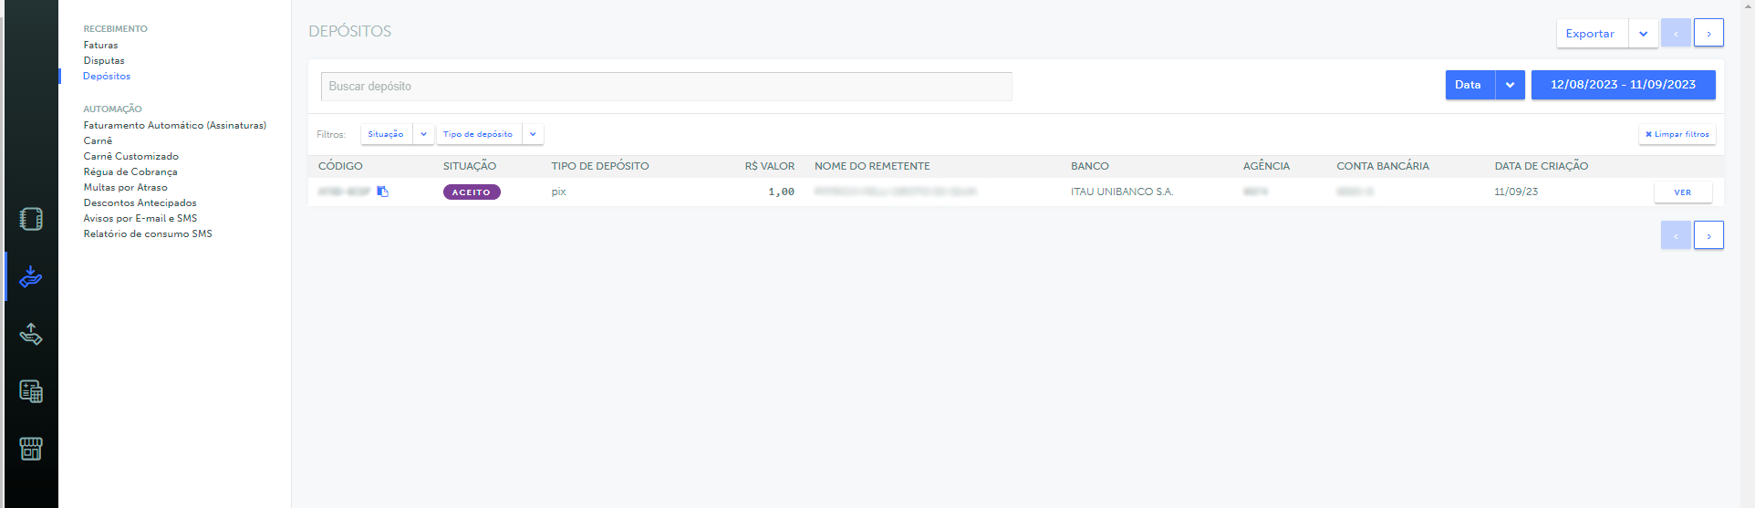Click the DATA DE CRIAÇÃO column header
The height and width of the screenshot is (508, 1755).
tap(1542, 166)
